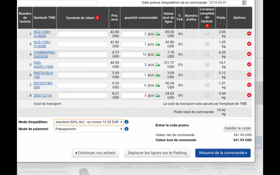Open info icon next to Mode de paiement
The image size is (280, 175).
[x=127, y=129]
